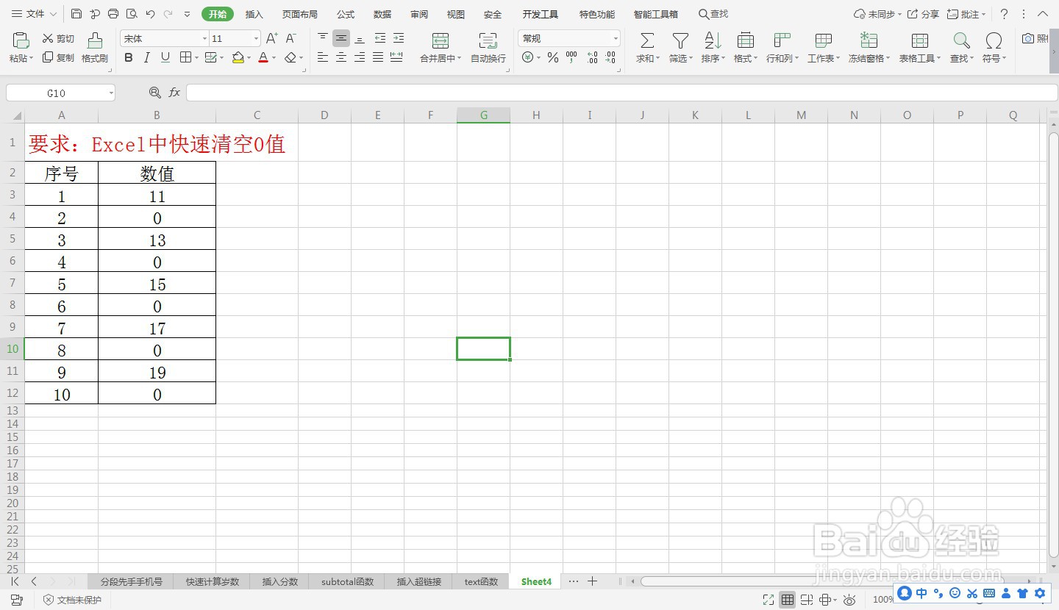Open the font name 宋体 dropdown
The height and width of the screenshot is (610, 1059).
click(x=204, y=39)
